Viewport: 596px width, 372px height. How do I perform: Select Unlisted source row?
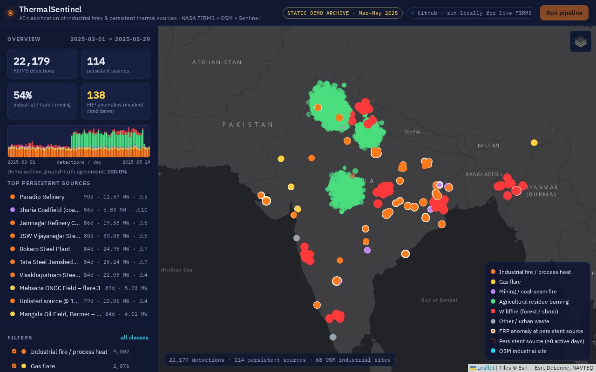79,301
